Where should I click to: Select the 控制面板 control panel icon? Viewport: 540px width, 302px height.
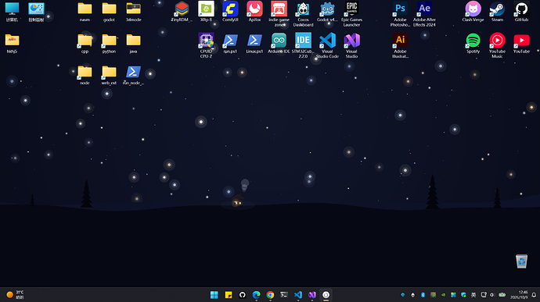[36, 12]
